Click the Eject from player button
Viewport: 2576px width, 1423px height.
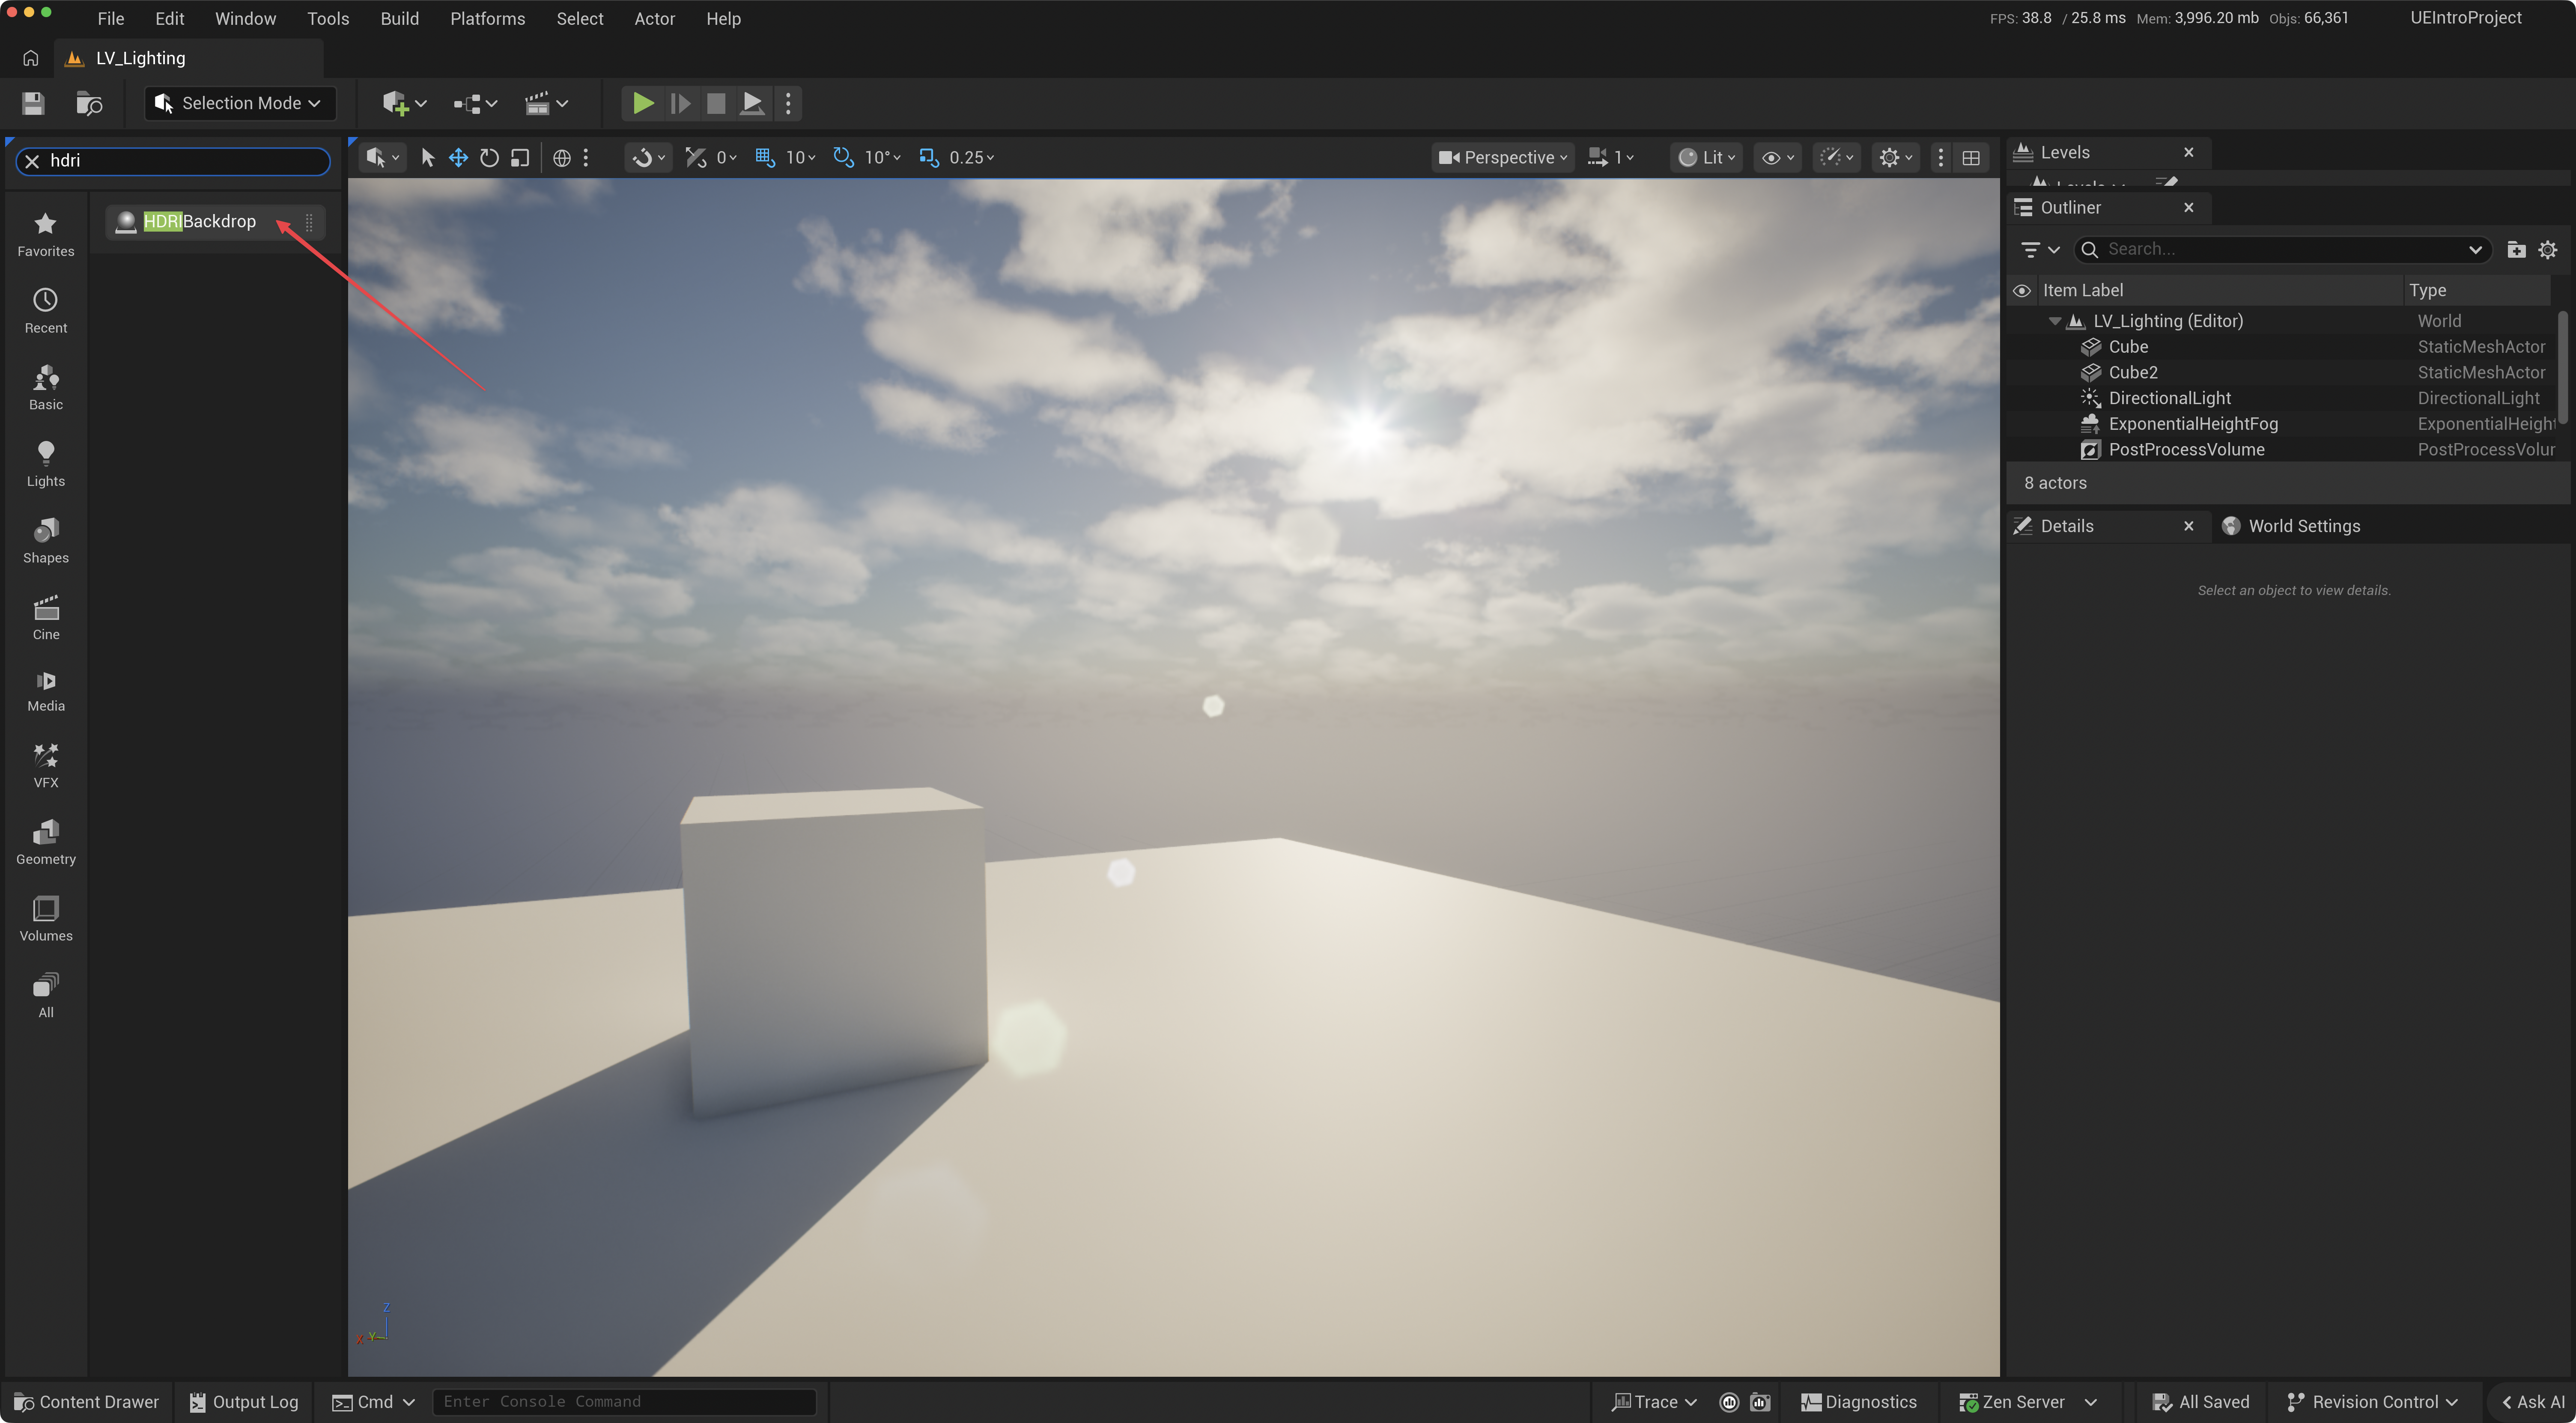752,103
